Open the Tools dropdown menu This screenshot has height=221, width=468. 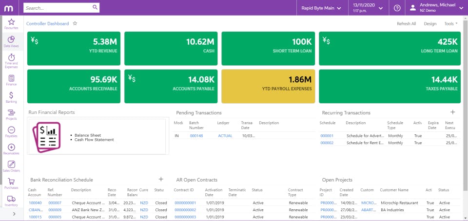tap(450, 23)
